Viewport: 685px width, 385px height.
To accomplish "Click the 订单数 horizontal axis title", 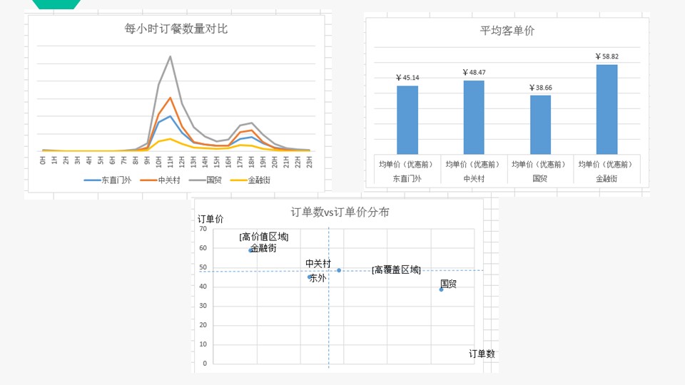I will pos(482,354).
